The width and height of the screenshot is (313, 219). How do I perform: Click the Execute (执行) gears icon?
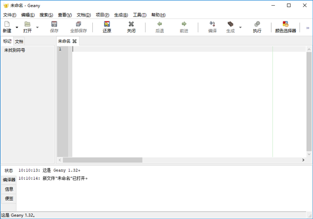(x=257, y=24)
